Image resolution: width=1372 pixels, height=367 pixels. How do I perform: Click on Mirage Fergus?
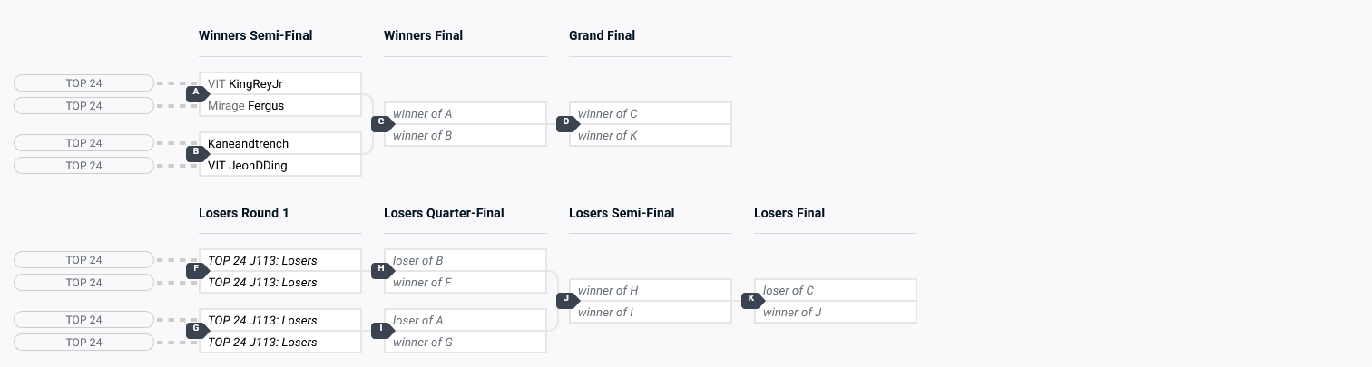[279, 106]
